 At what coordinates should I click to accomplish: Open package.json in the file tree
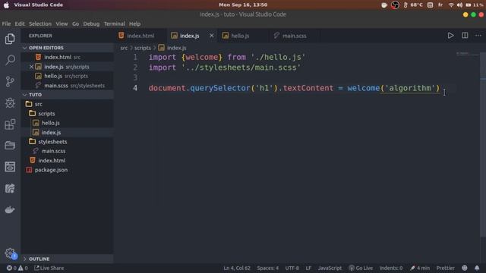51,170
